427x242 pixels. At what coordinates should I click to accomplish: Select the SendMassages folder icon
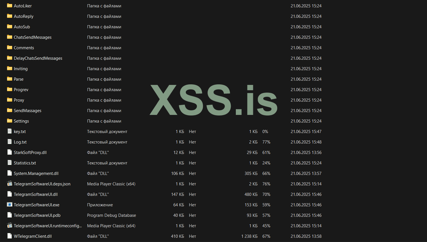pyautogui.click(x=10, y=110)
